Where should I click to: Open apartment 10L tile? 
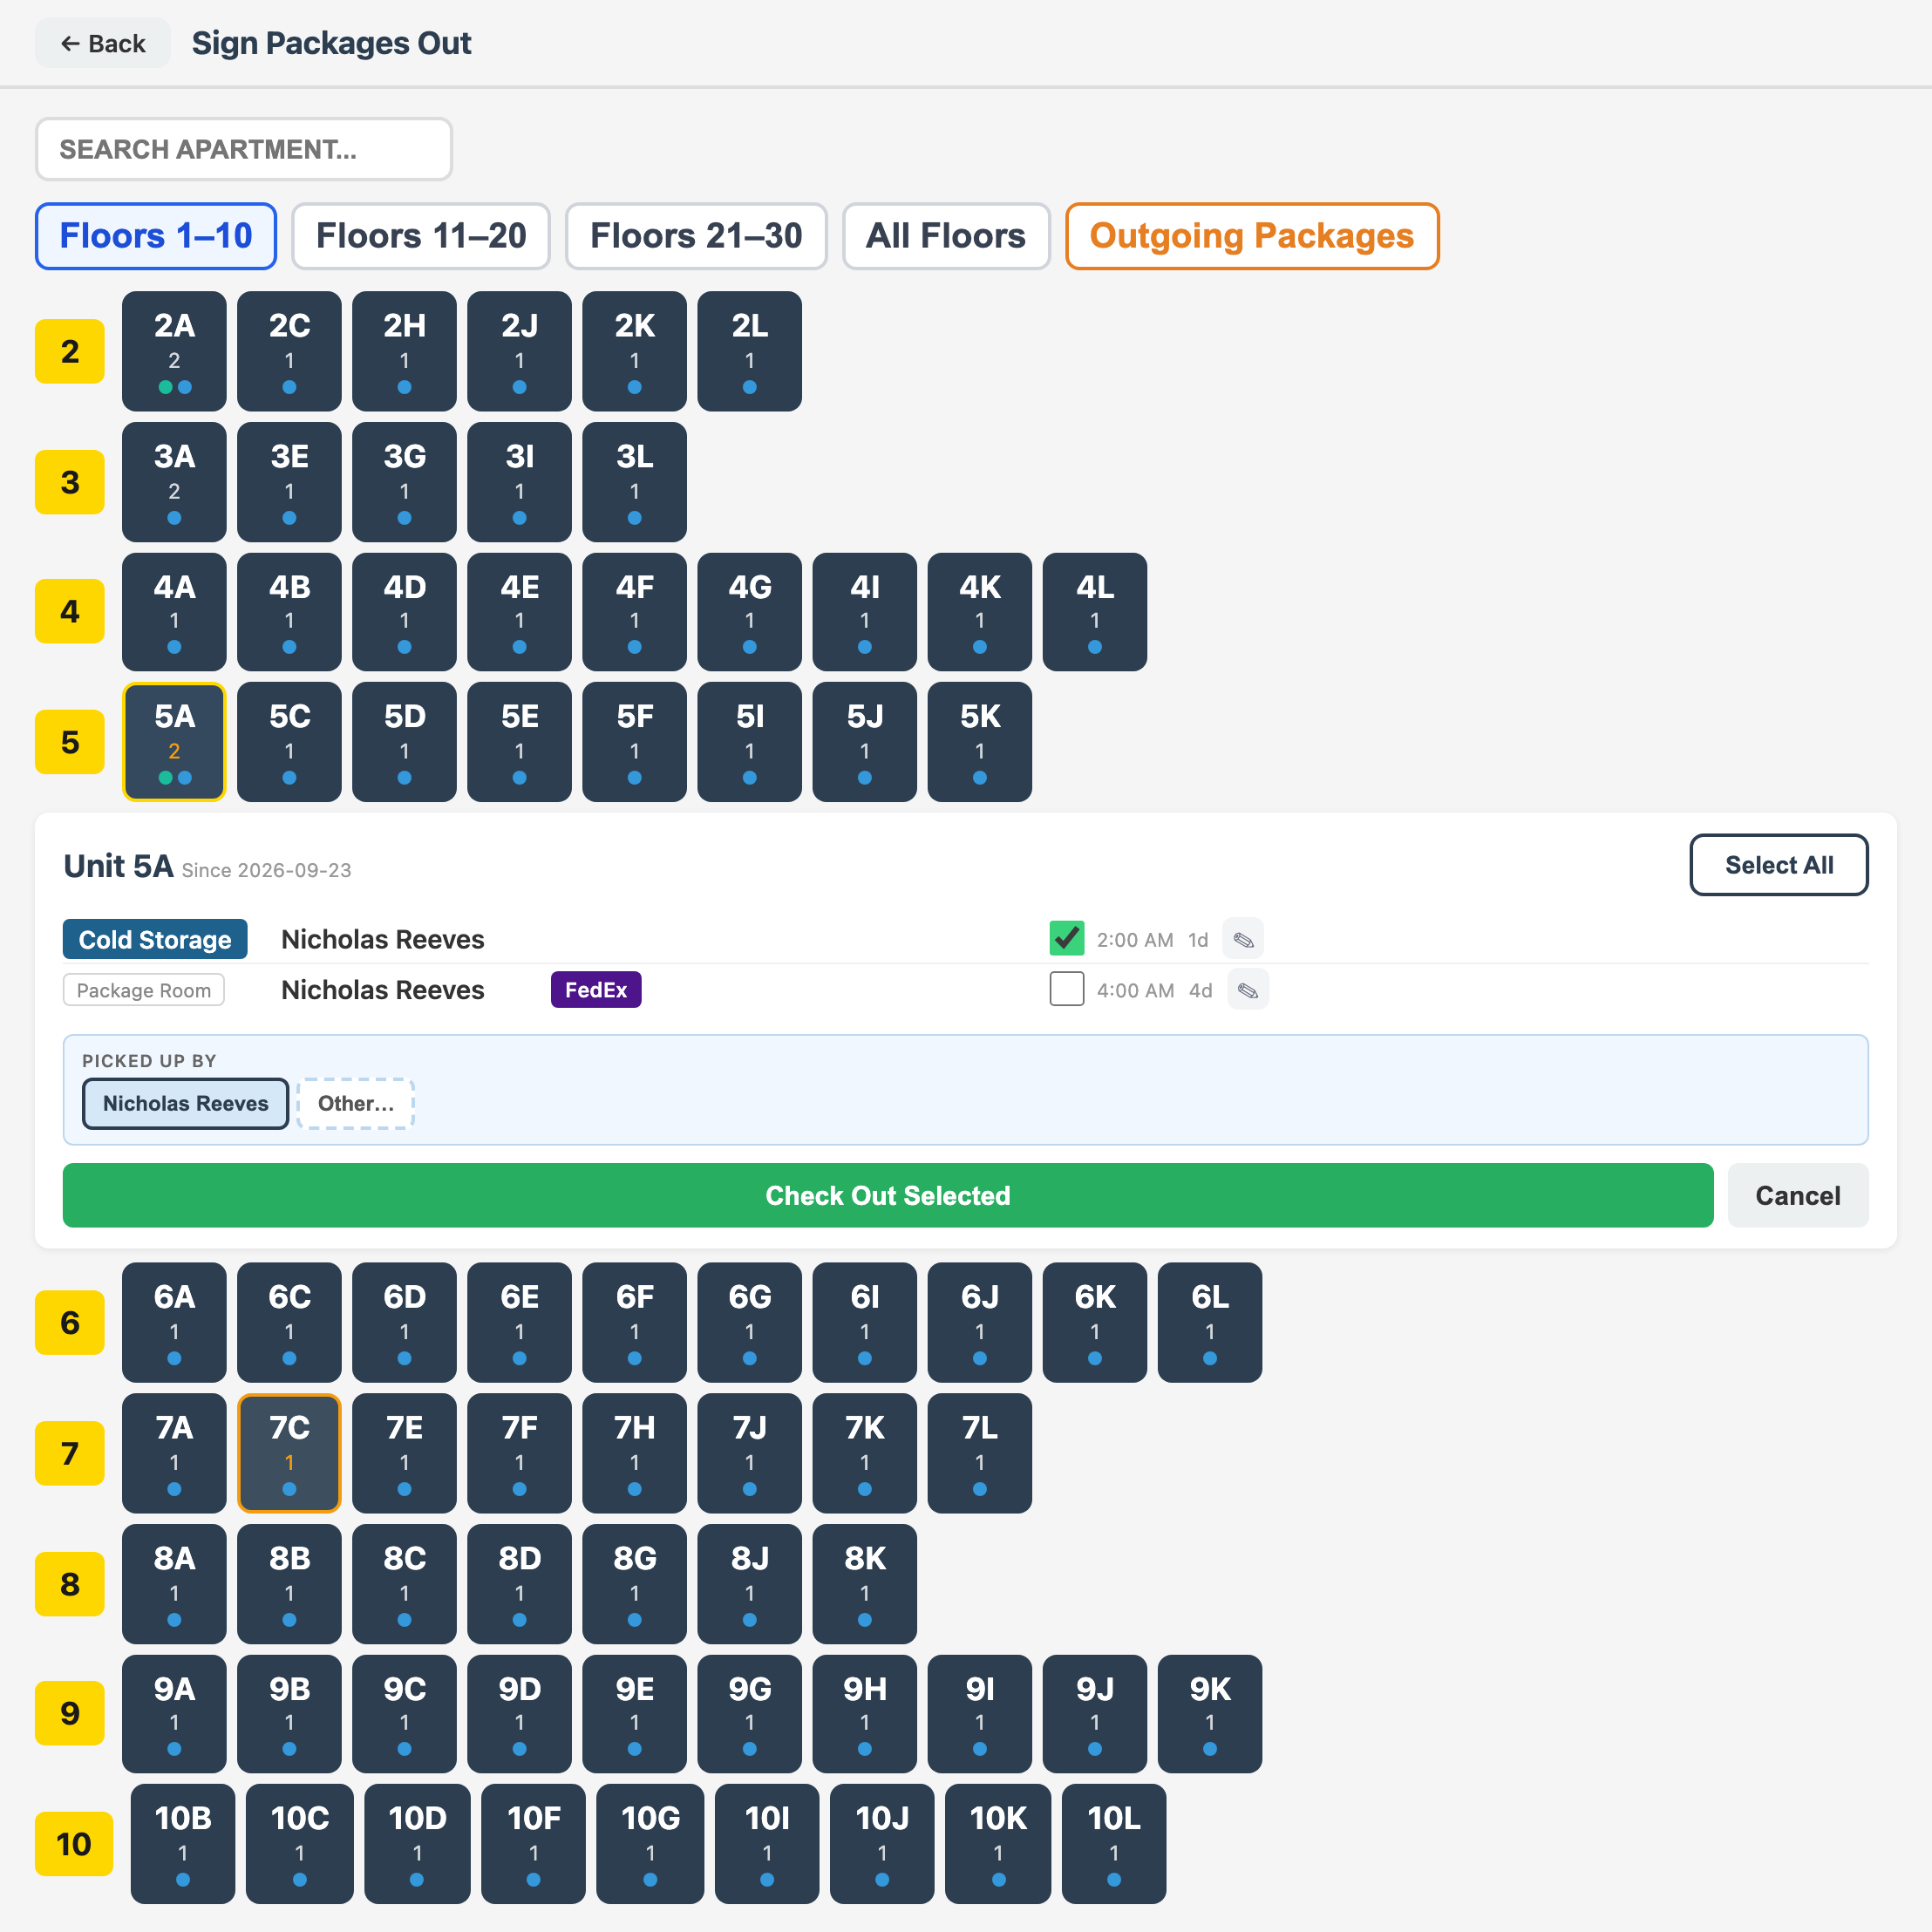click(1114, 1844)
